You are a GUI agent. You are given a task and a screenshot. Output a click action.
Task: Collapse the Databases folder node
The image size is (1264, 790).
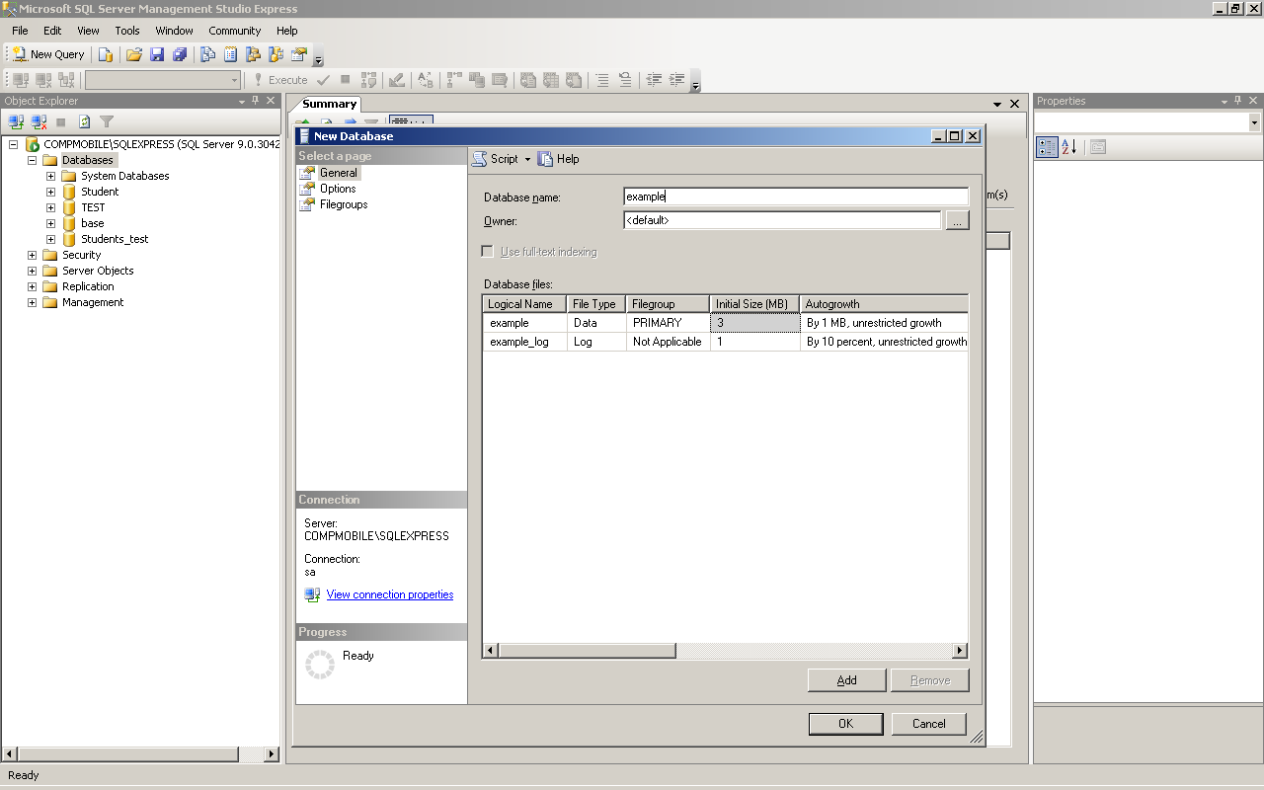32,160
